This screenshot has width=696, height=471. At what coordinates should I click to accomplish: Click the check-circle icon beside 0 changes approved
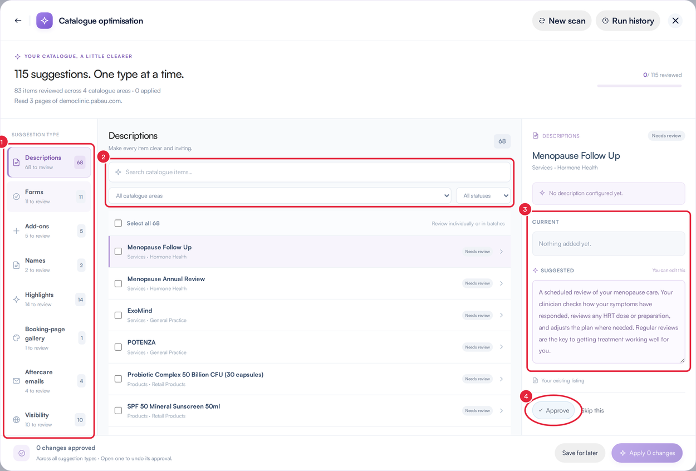tap(22, 453)
